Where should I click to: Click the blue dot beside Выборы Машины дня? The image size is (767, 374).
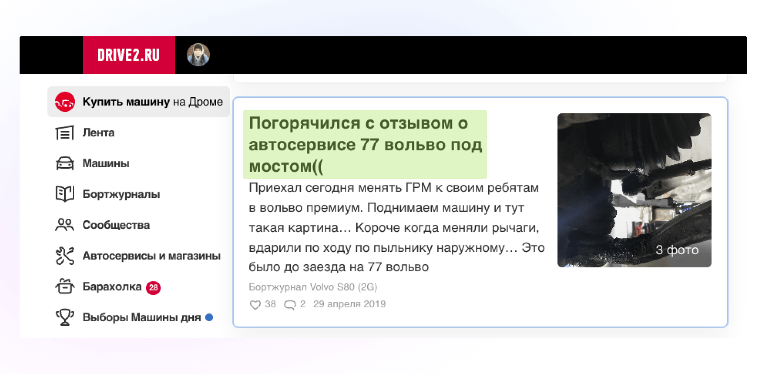(x=209, y=317)
